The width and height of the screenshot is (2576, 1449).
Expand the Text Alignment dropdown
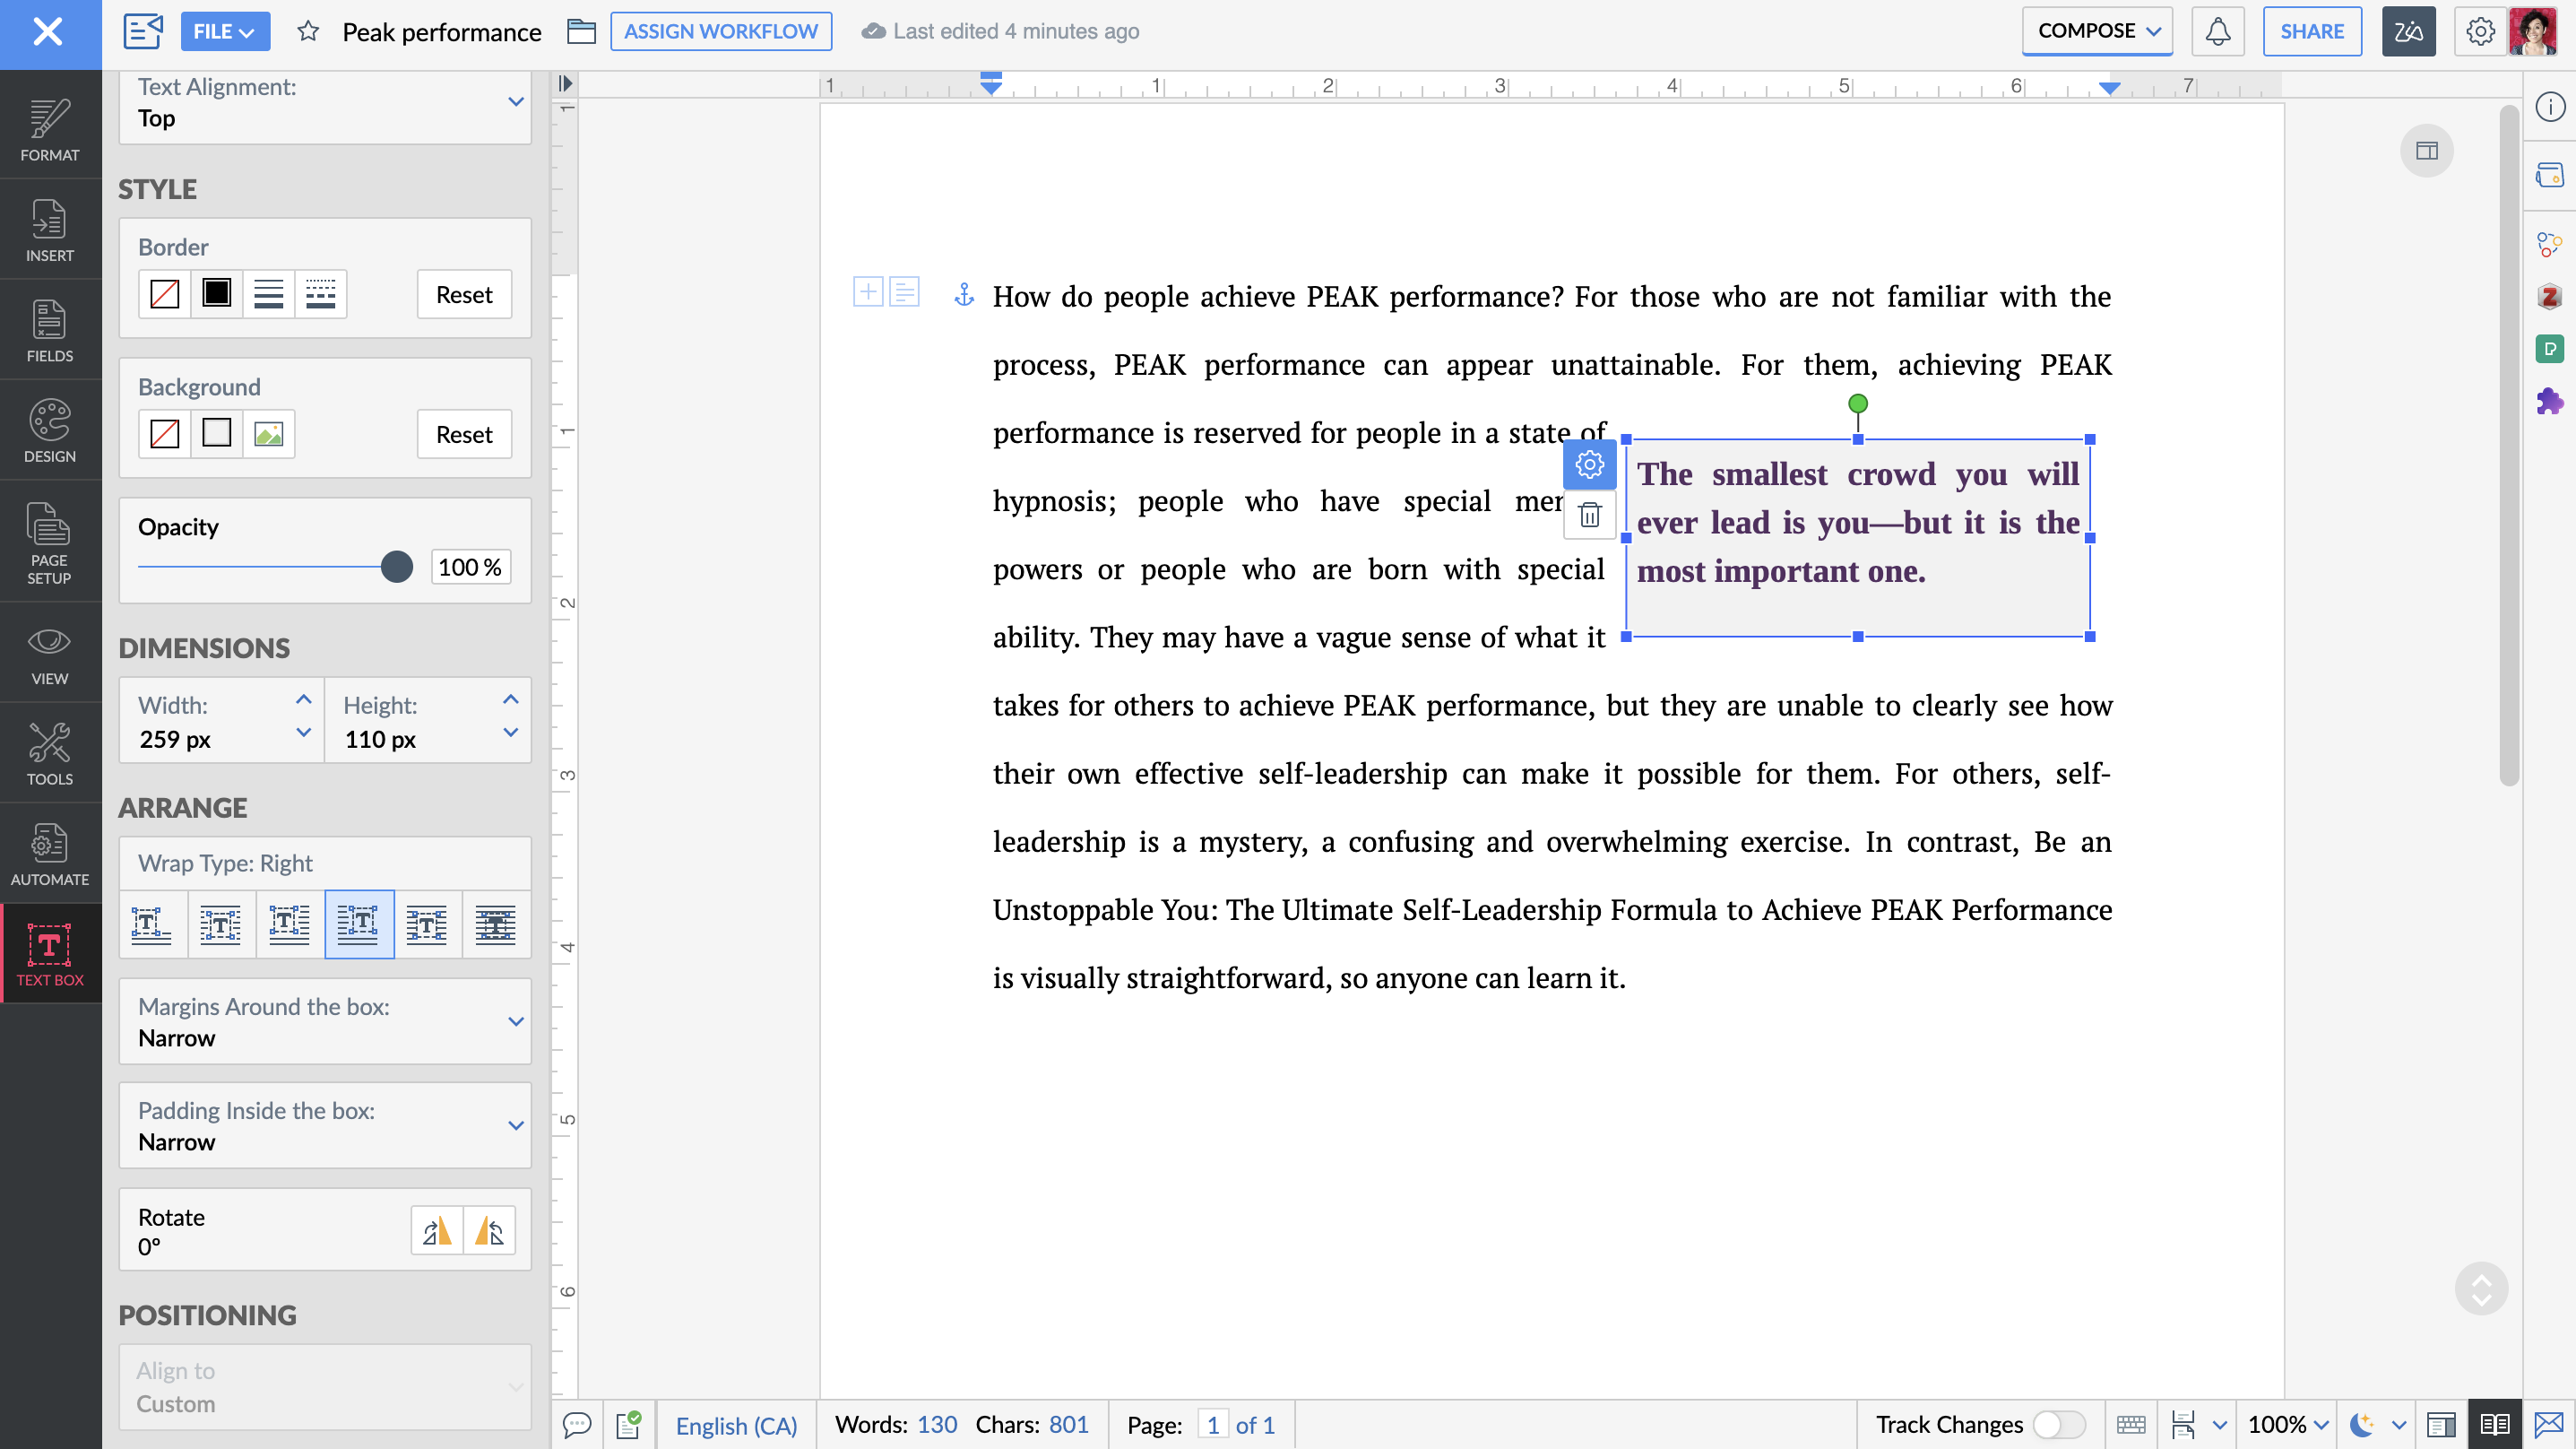pyautogui.click(x=515, y=101)
